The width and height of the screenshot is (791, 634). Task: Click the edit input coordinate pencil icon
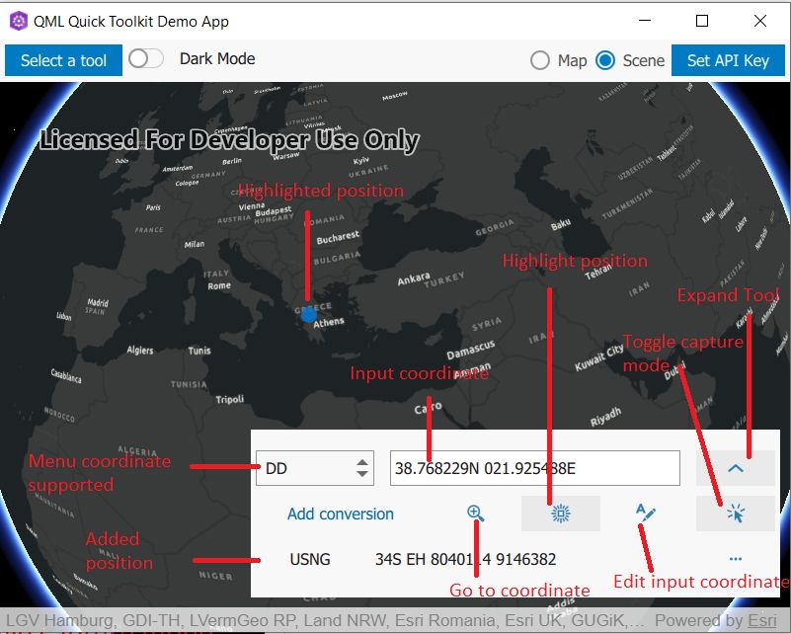point(645,513)
